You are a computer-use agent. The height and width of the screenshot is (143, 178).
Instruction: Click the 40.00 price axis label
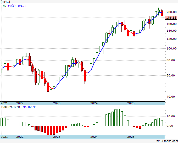[x=170, y=97]
